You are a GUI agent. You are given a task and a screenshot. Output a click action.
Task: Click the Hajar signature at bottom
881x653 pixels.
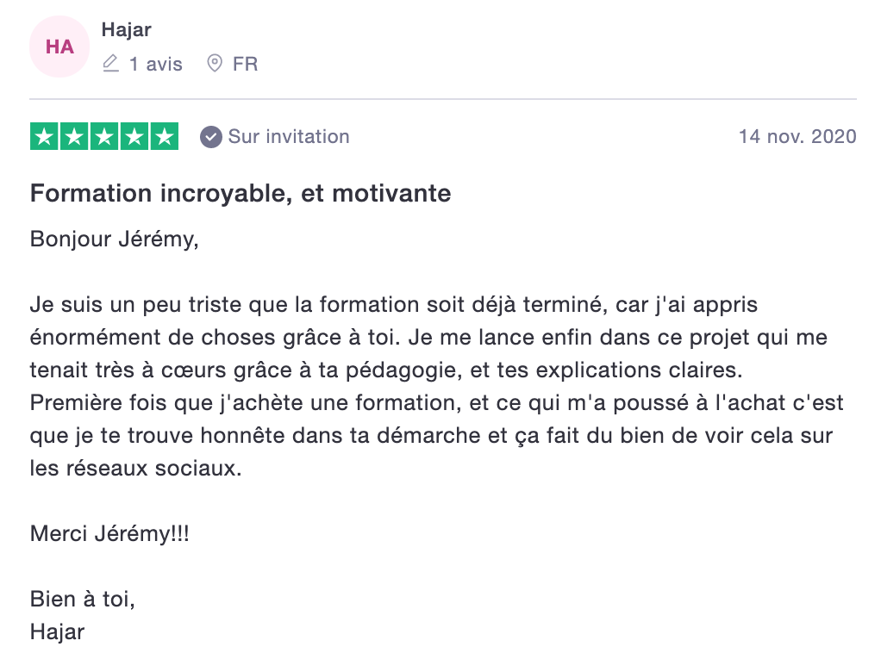57,631
